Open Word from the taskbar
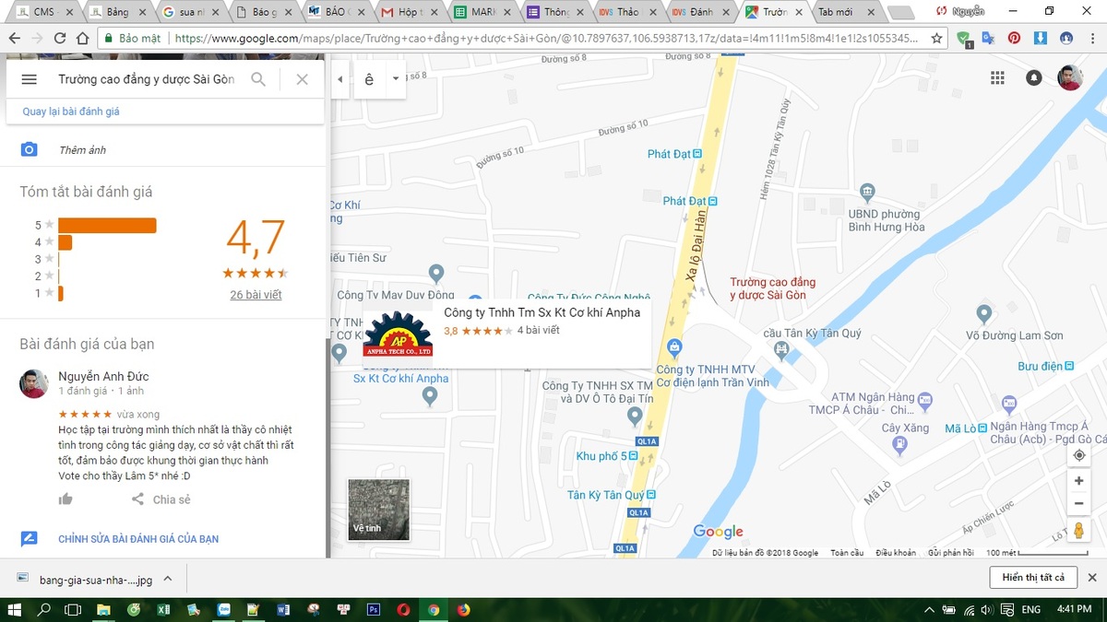The image size is (1107, 622). [x=283, y=609]
